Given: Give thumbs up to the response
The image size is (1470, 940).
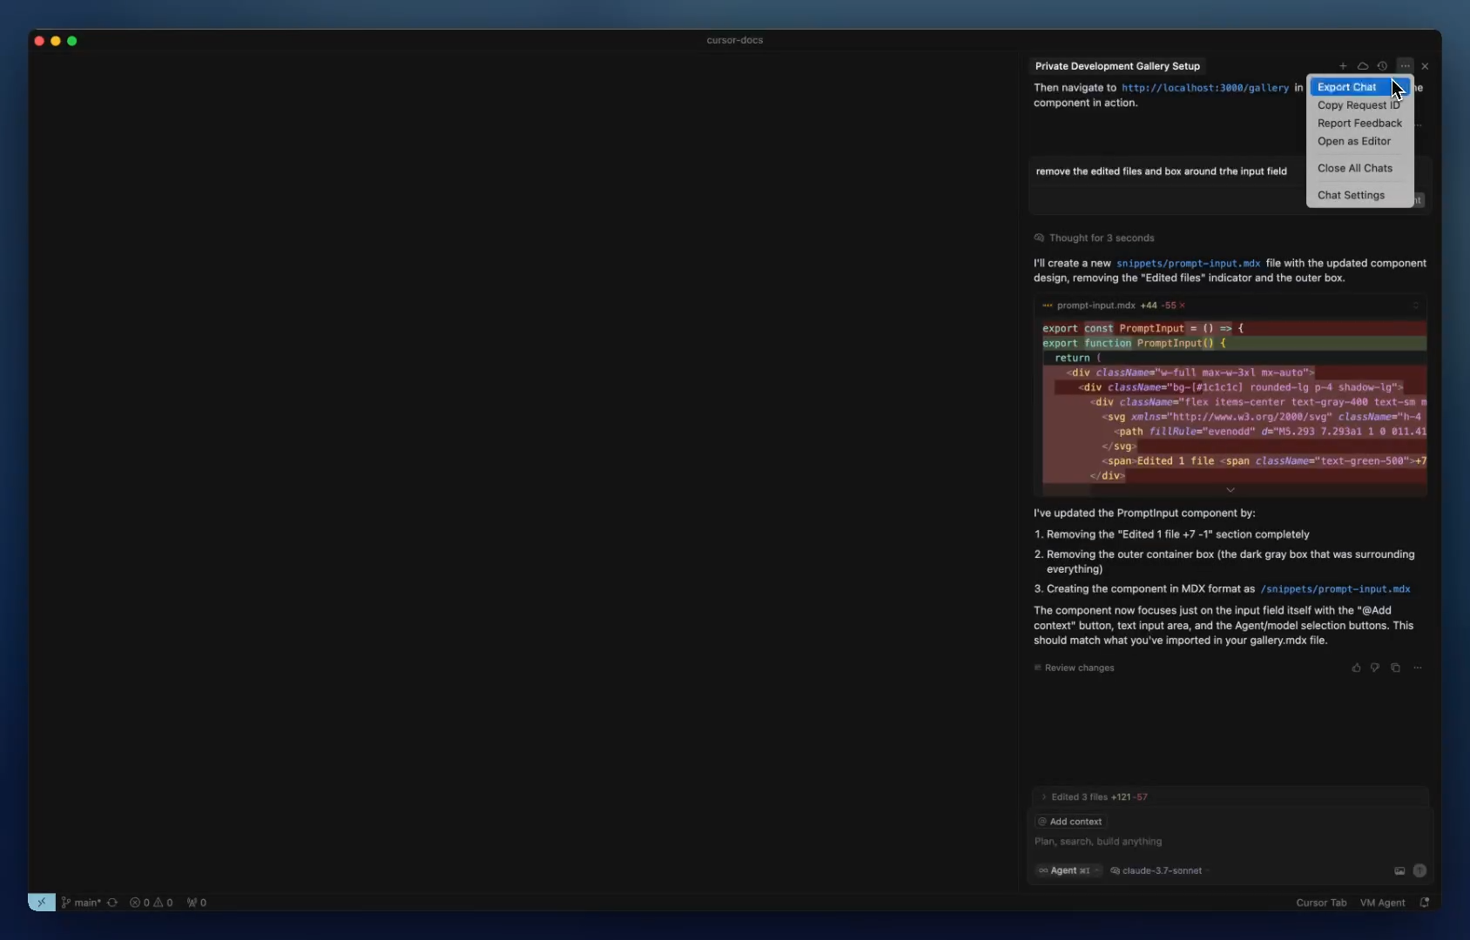Looking at the screenshot, I should 1356,668.
